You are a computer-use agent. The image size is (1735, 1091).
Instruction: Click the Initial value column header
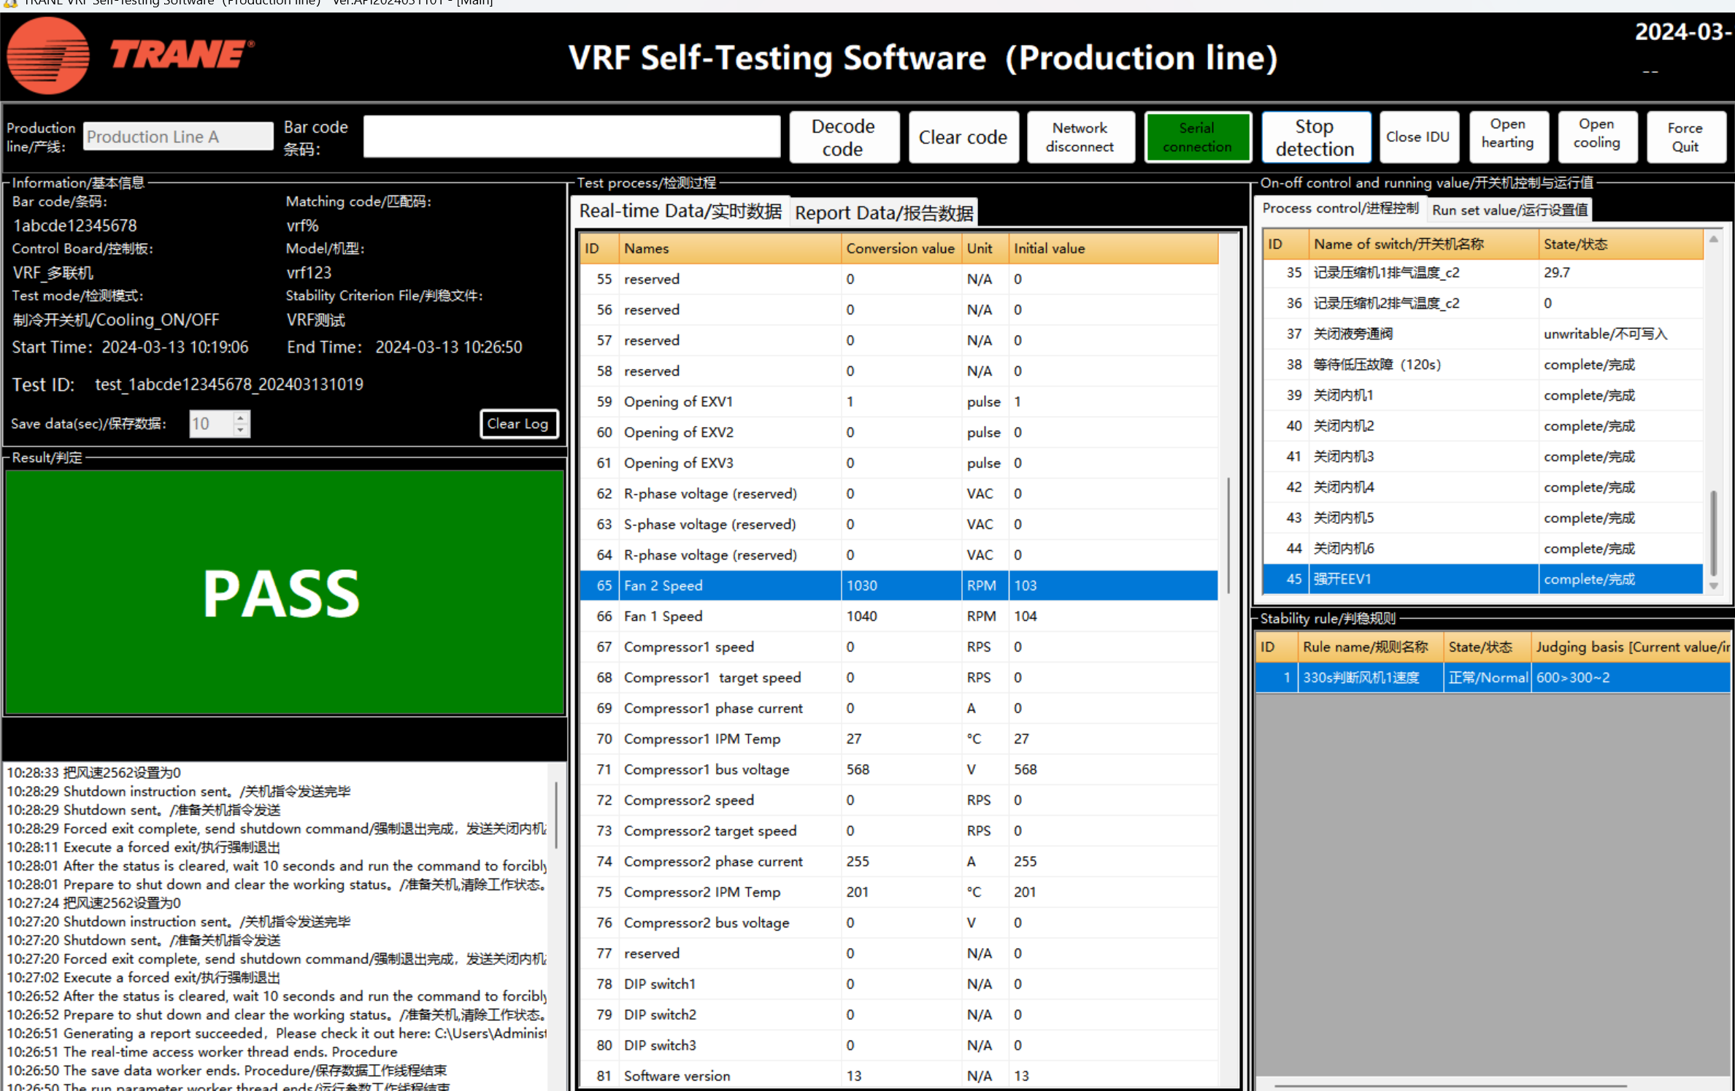click(x=1113, y=248)
